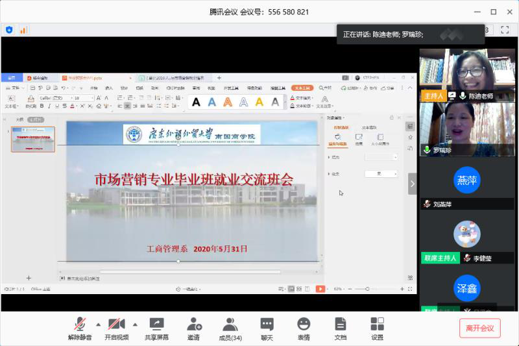Select 罗瑞珍 participant video tile

pyautogui.click(x=467, y=129)
